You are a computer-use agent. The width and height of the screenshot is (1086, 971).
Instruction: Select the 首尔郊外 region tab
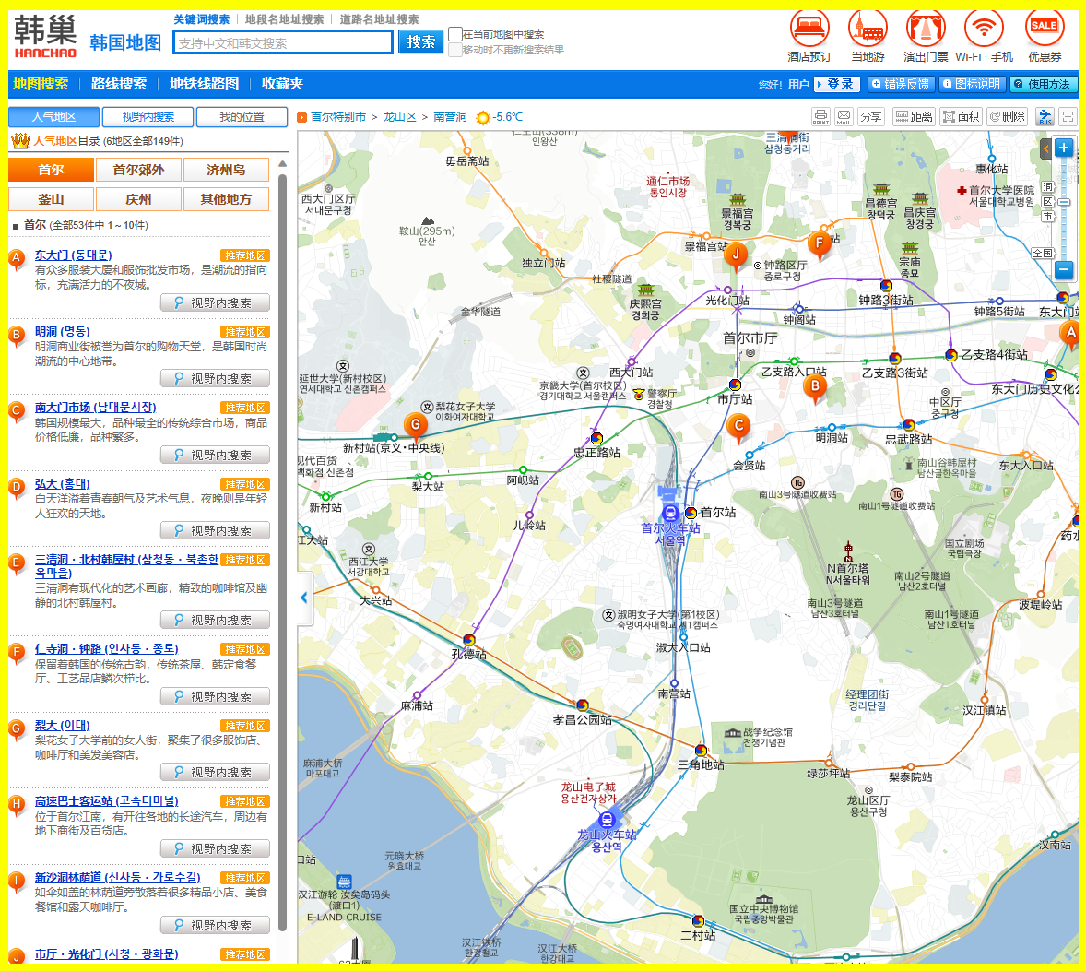click(138, 170)
